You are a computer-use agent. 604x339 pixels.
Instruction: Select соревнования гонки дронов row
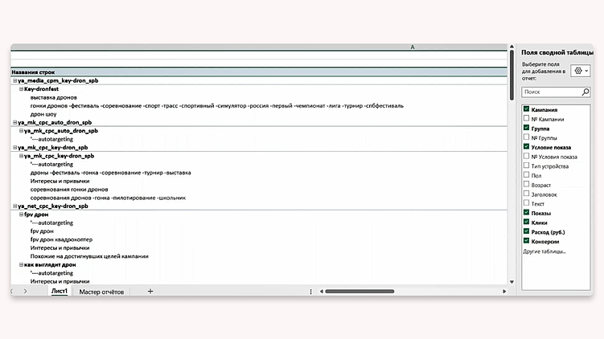[259, 190]
